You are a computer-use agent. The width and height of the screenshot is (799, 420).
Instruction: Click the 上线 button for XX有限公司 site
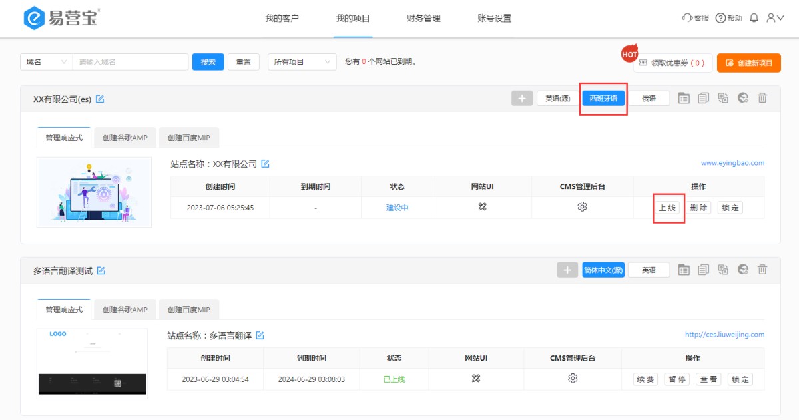coord(667,208)
